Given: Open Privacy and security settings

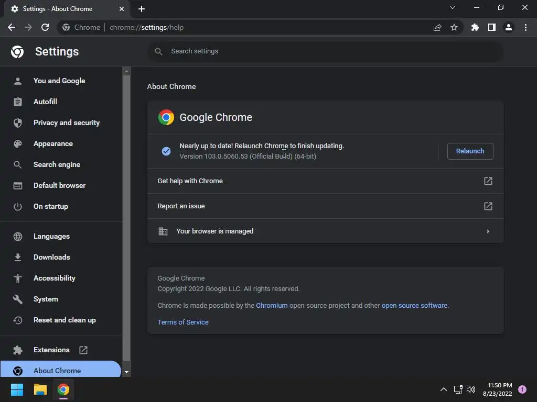Looking at the screenshot, I should [61, 122].
